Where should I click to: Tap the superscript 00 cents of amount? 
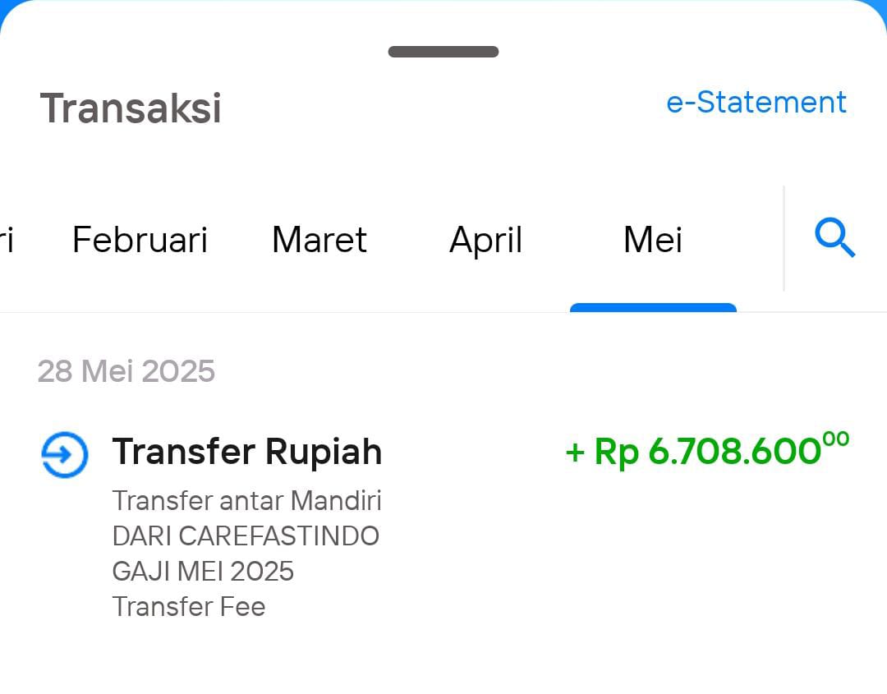point(836,439)
